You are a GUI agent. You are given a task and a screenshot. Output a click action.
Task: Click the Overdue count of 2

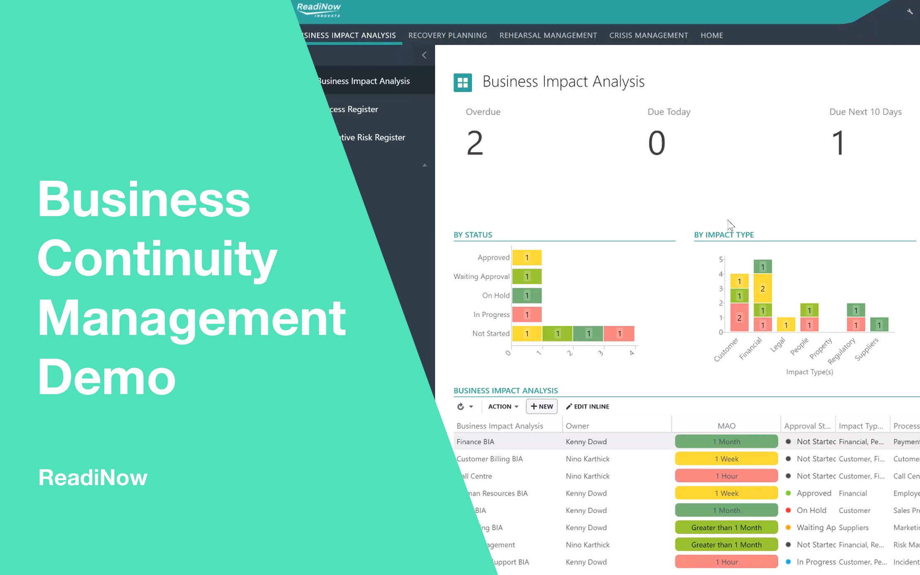tap(475, 143)
